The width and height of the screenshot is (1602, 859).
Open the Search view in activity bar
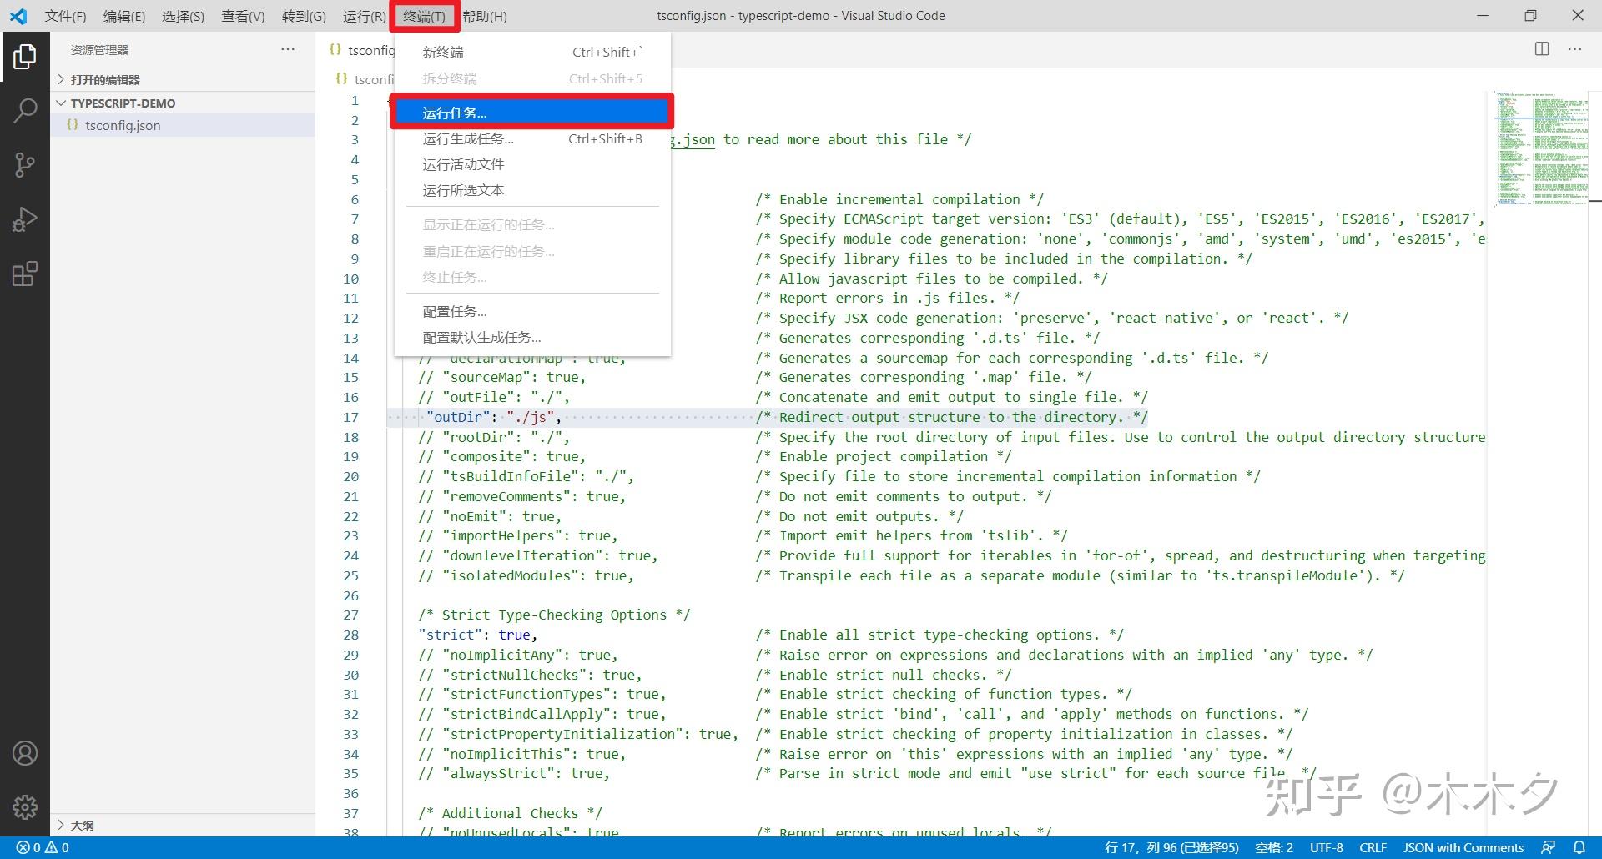point(25,110)
